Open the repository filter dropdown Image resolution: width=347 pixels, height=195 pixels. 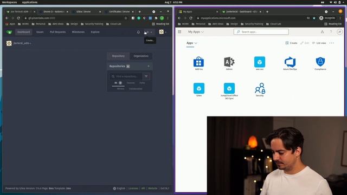point(146,76)
